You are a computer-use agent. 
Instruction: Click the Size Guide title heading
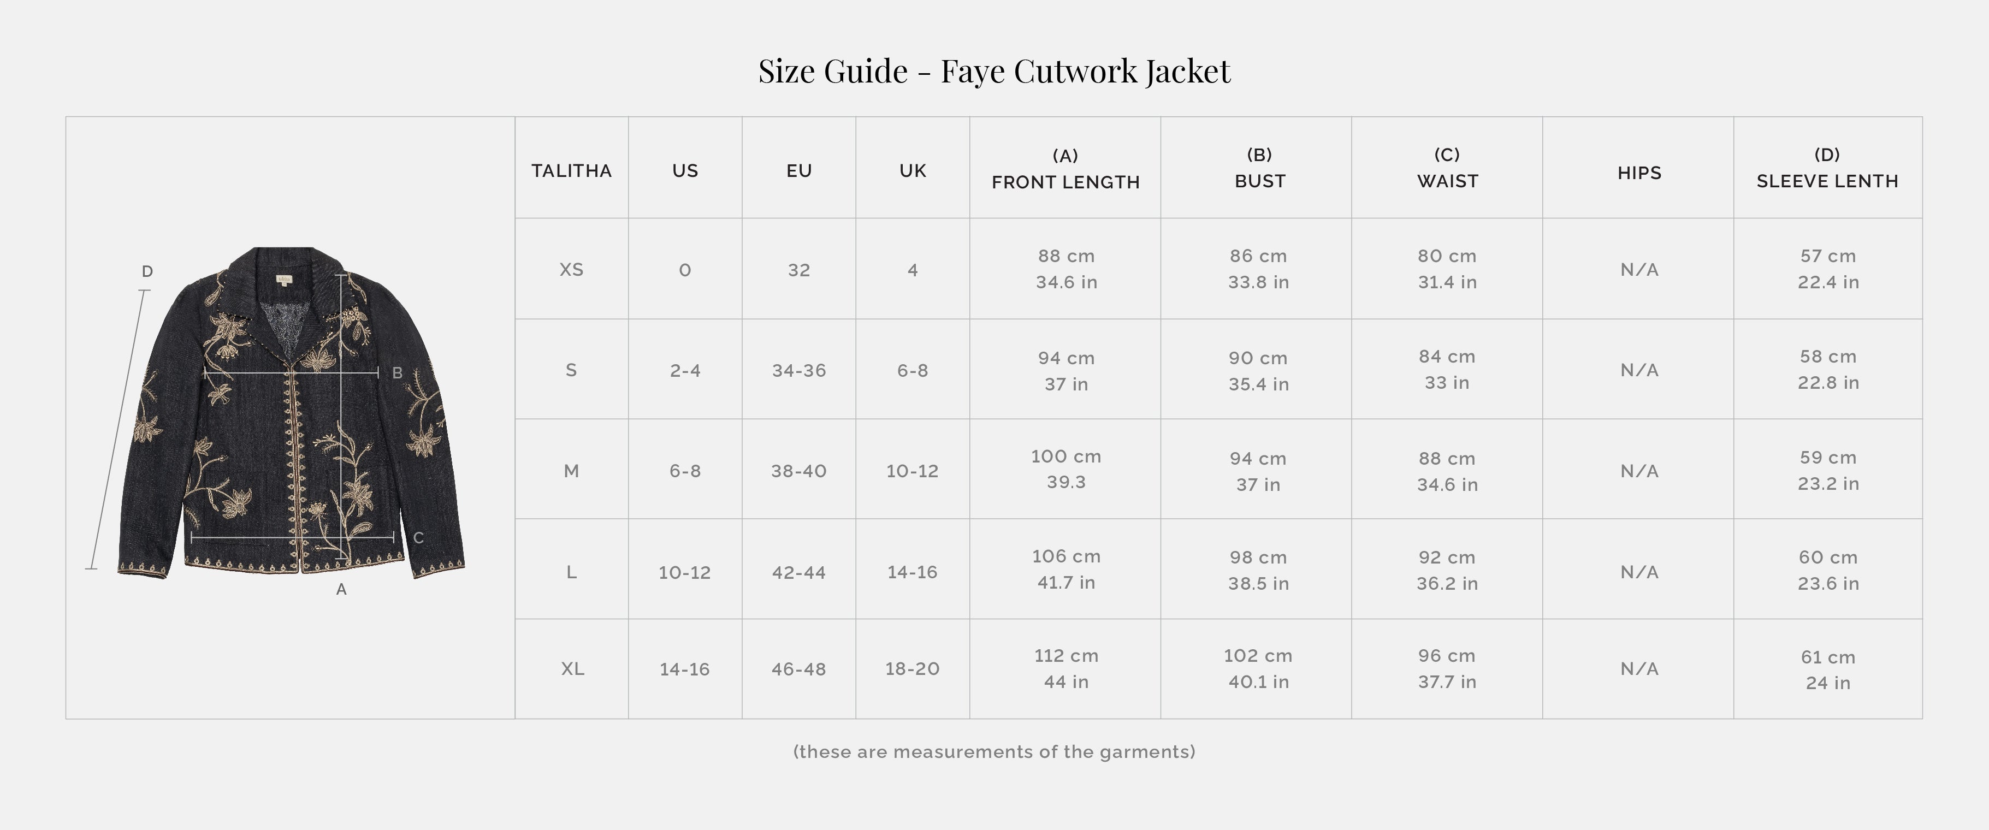tap(994, 71)
